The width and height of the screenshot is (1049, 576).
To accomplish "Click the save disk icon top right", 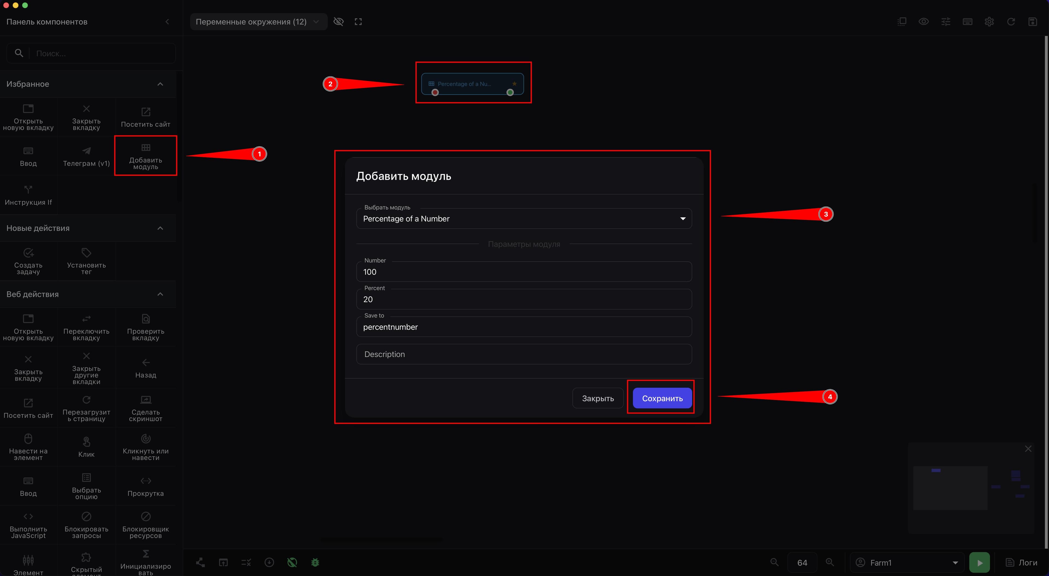I will 1033,22.
